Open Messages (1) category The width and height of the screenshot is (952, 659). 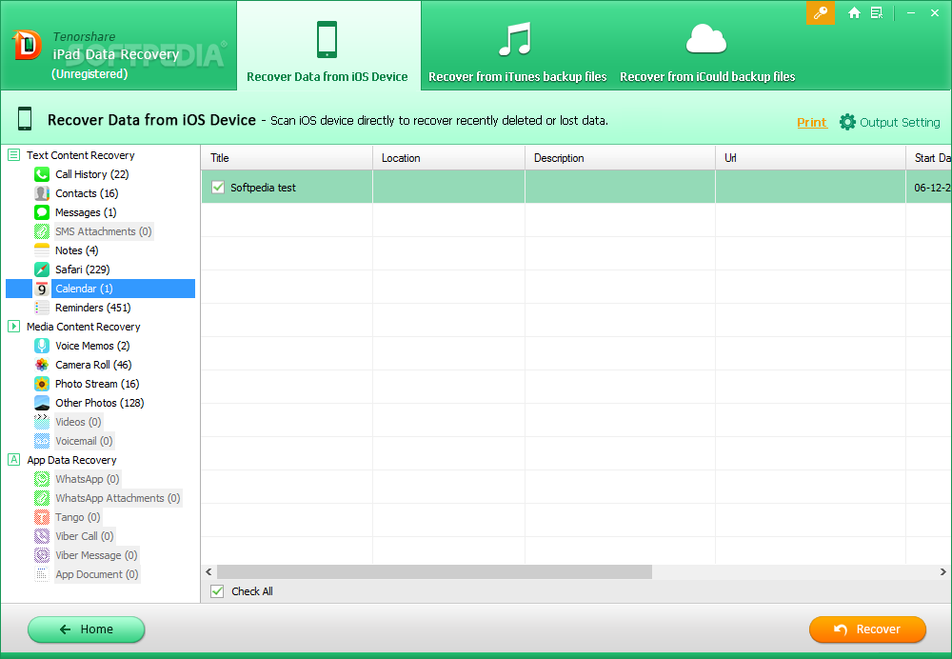86,212
